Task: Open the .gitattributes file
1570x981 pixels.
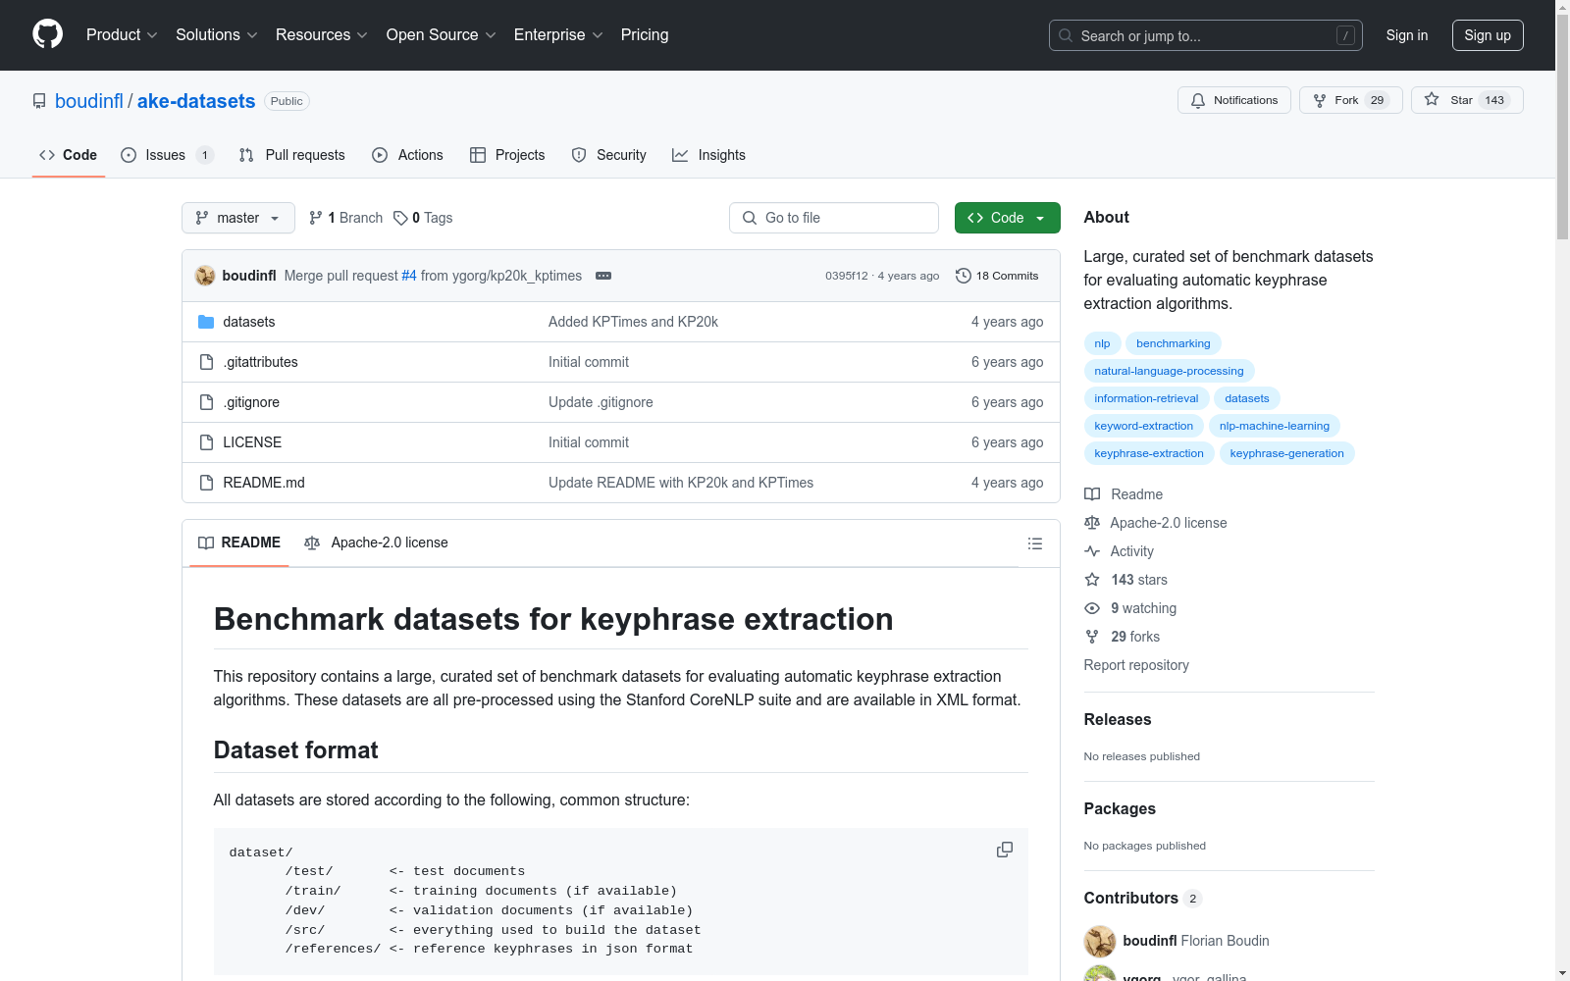Action: [260, 362]
